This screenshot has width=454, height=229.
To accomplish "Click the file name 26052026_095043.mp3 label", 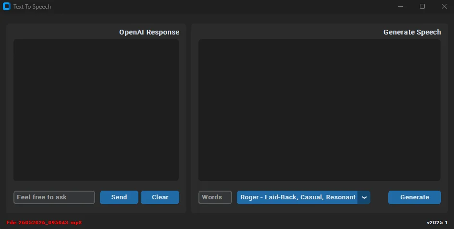I will point(44,222).
